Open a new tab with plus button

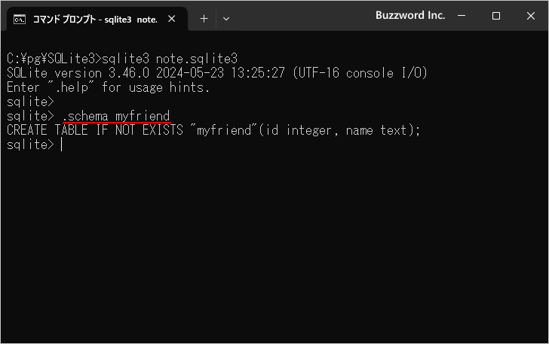[204, 19]
